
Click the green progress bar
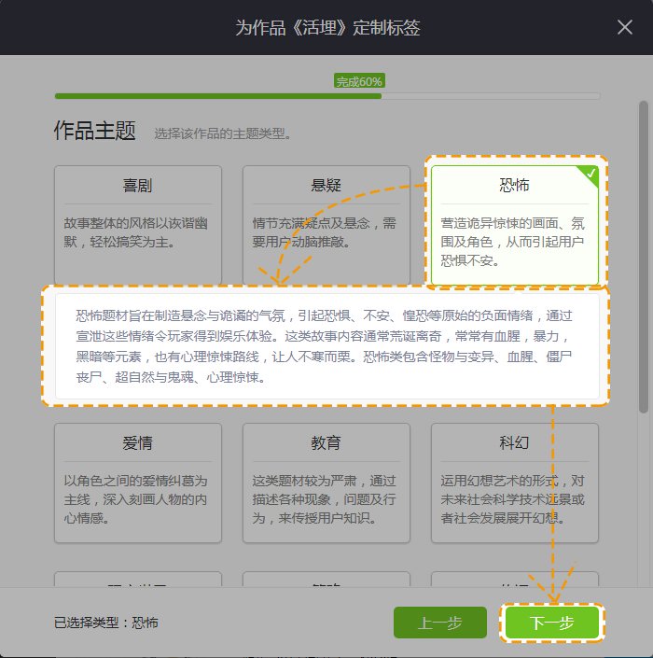pos(217,95)
